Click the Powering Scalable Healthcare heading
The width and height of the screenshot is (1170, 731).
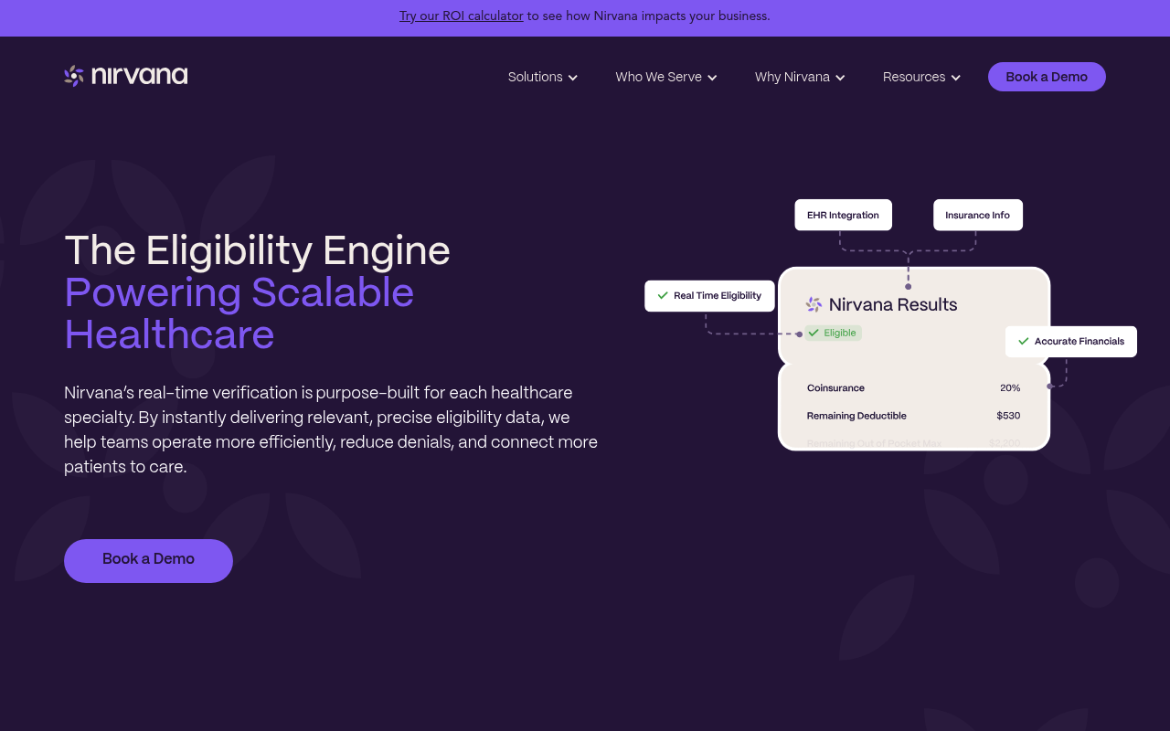(x=239, y=313)
